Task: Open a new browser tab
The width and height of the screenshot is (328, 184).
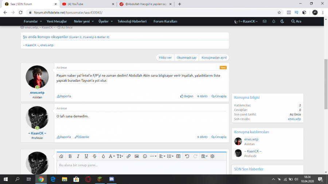Action: click(x=179, y=4)
